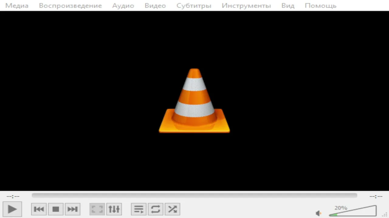Open the Субтитры menu
Screen dimensions: 389x218
[x=194, y=5]
